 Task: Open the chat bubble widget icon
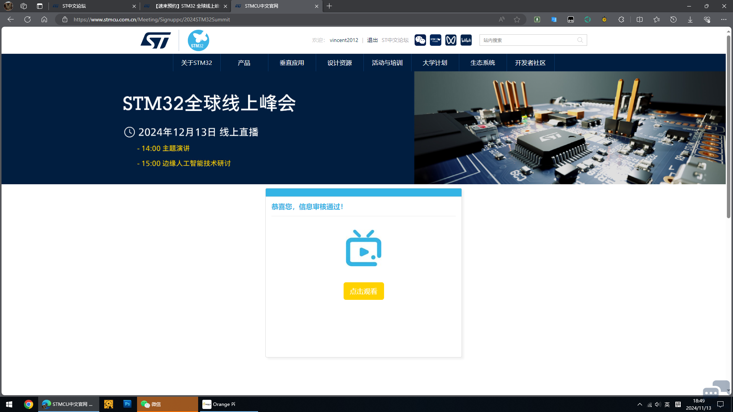(716, 388)
